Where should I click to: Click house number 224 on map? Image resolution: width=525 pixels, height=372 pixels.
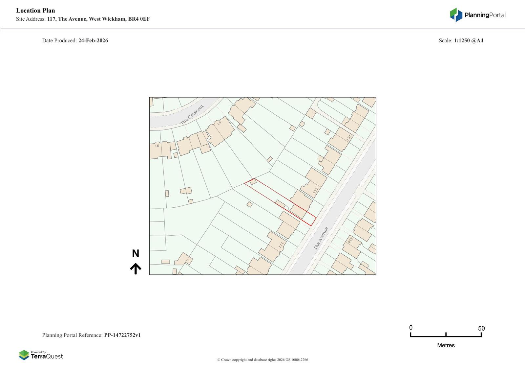pos(350,240)
